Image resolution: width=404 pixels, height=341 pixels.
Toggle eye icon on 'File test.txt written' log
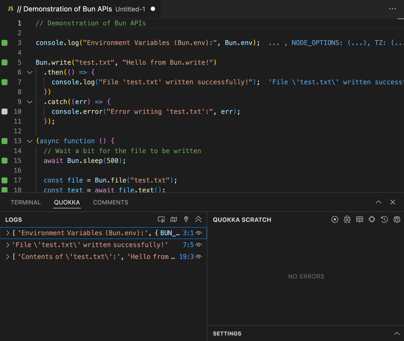[x=199, y=245]
